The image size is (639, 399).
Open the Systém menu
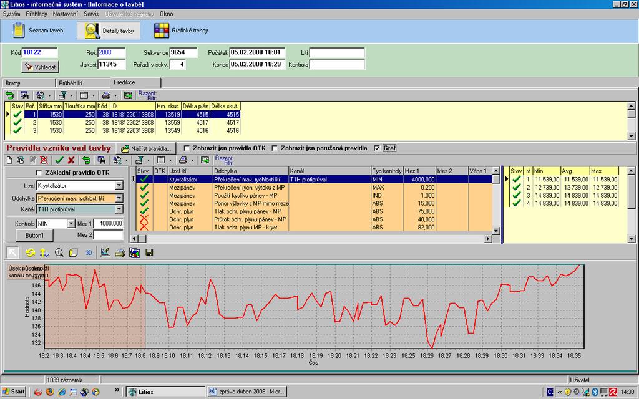click(x=11, y=14)
